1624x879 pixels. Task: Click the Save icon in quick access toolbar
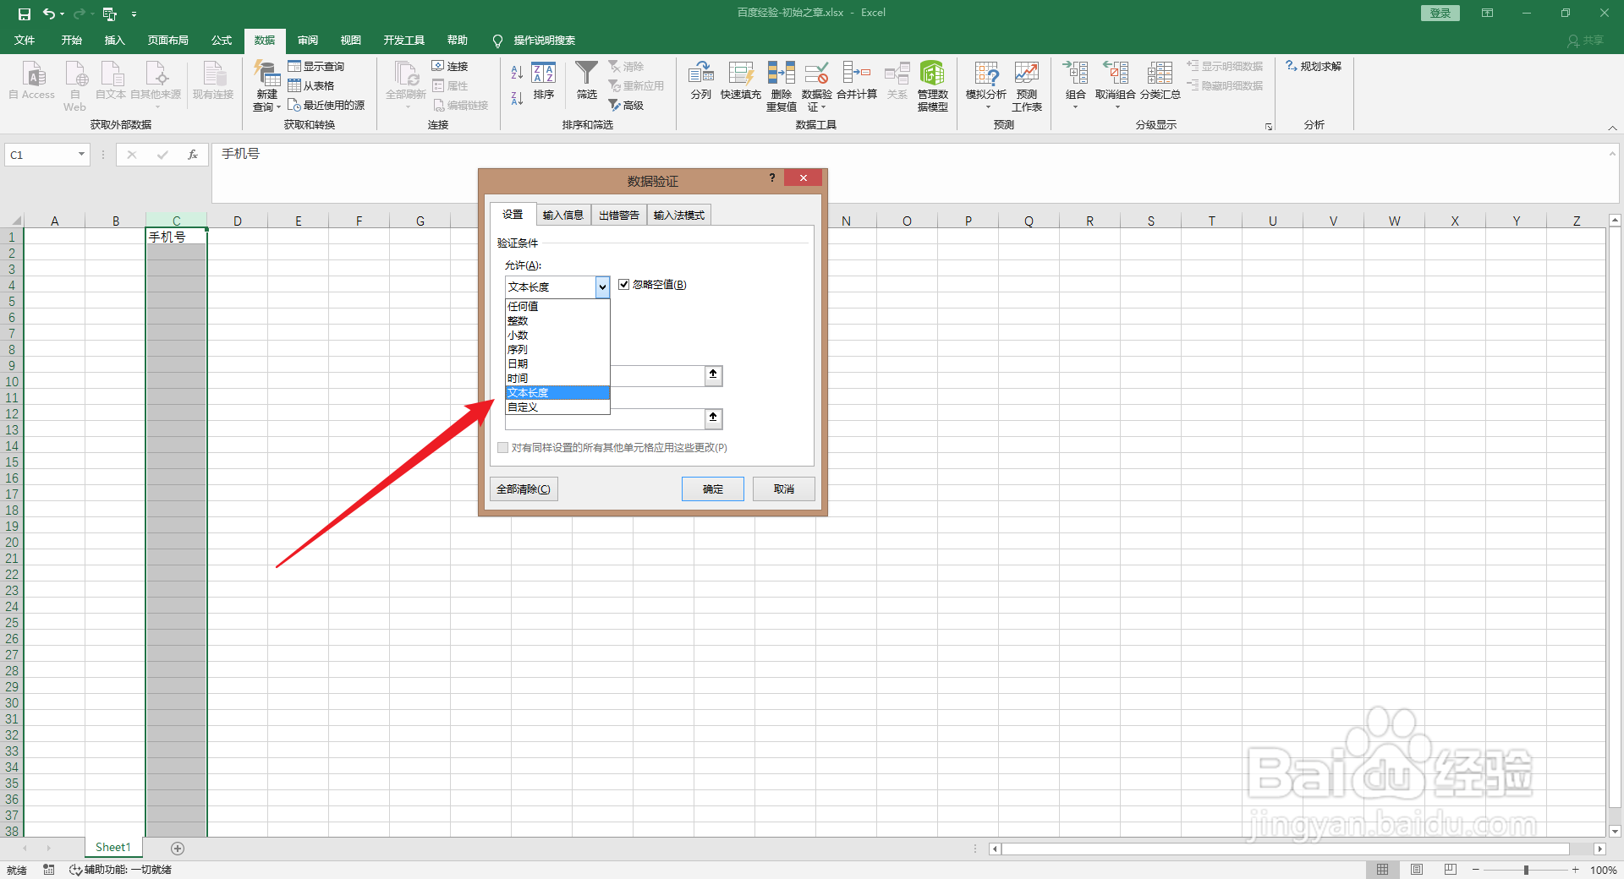click(24, 14)
